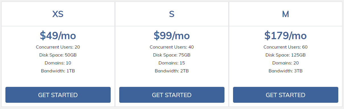Click Disk Space: 75GB text
The height and width of the screenshot is (109, 344).
(x=172, y=55)
